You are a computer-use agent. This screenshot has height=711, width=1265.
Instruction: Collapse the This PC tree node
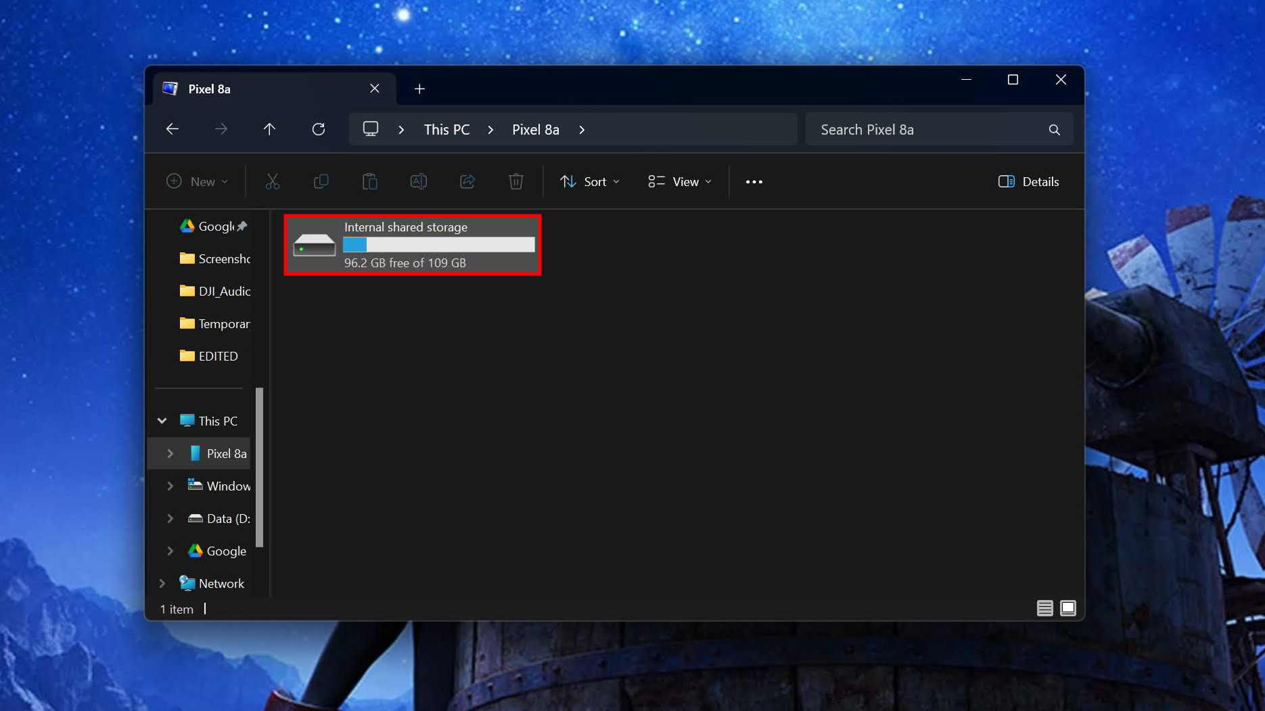point(162,421)
